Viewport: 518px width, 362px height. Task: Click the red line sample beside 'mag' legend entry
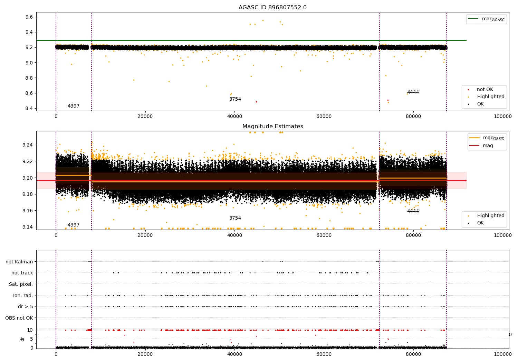(x=474, y=145)
